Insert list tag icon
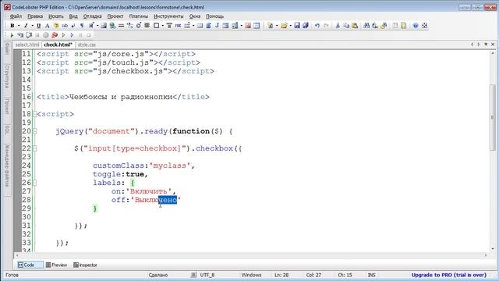This screenshot has width=499, height=281. point(187,26)
